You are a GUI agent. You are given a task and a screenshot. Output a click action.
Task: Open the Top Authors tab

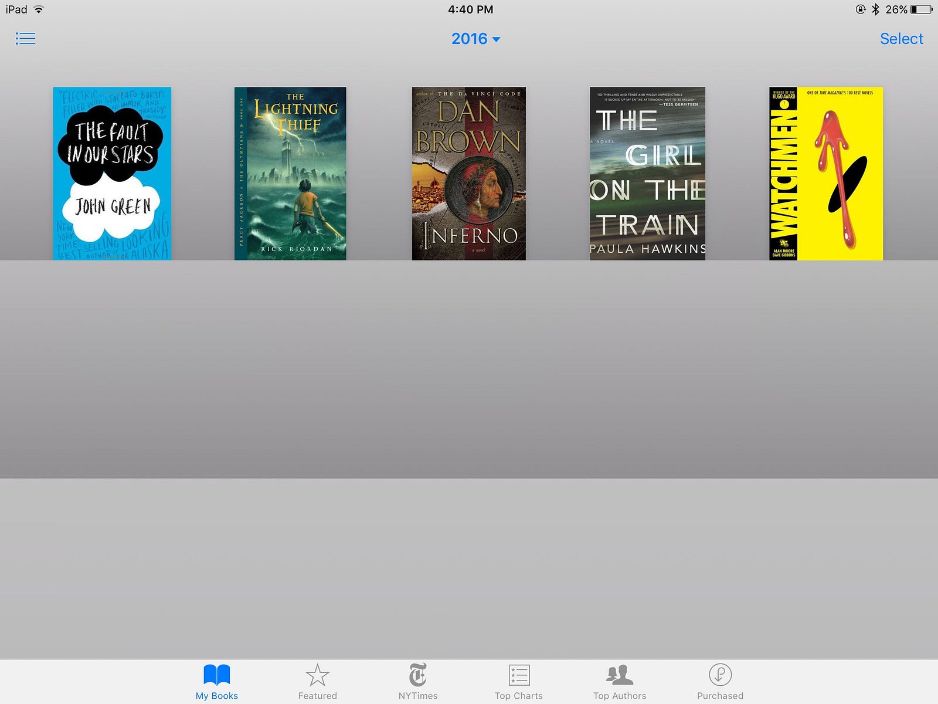(620, 682)
